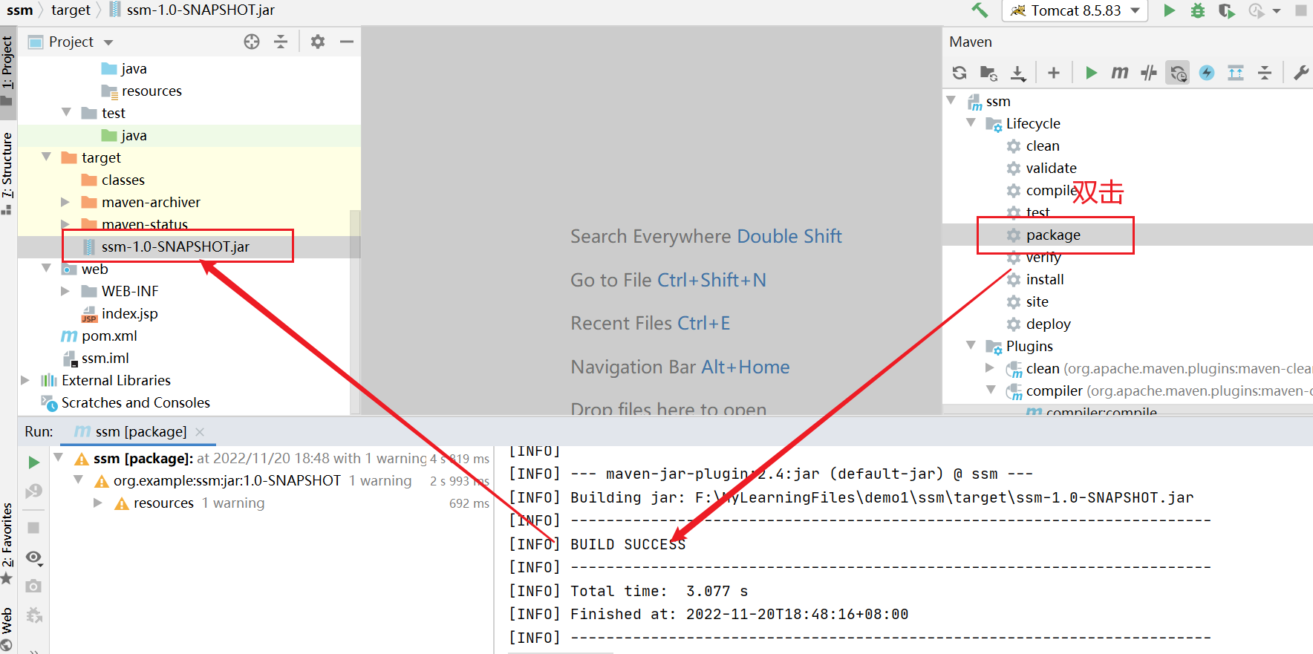1313x654 pixels.
Task: Click the blue lightning bolt Maven icon
Action: click(1207, 73)
